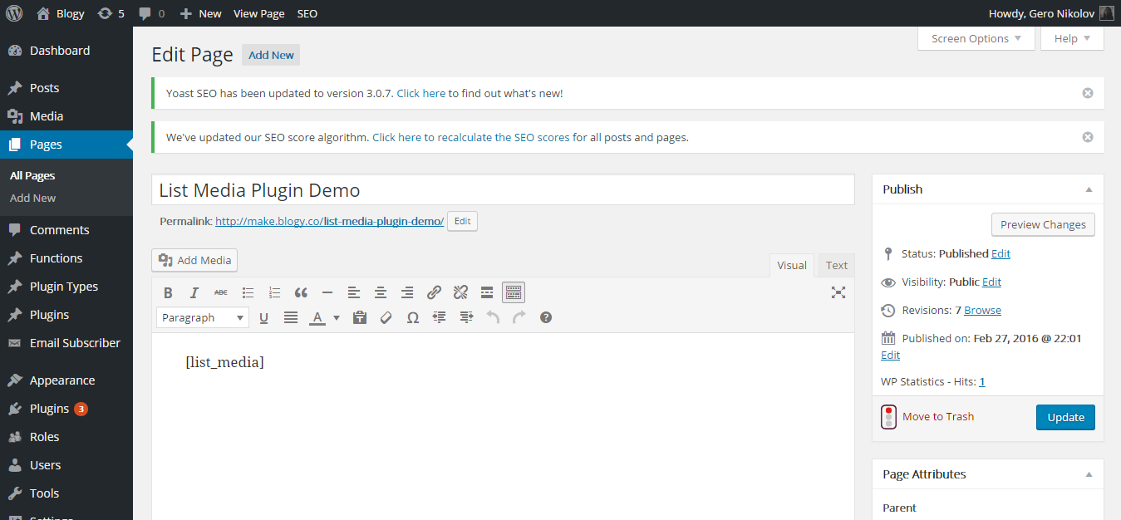
Task: Collapse the Page Attributes panel
Action: (1089, 474)
